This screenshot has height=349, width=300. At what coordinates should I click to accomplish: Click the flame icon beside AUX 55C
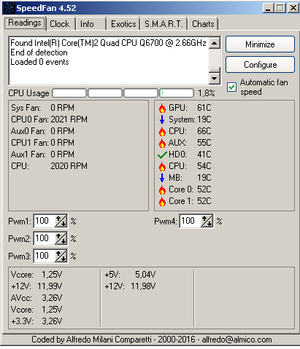pos(162,143)
